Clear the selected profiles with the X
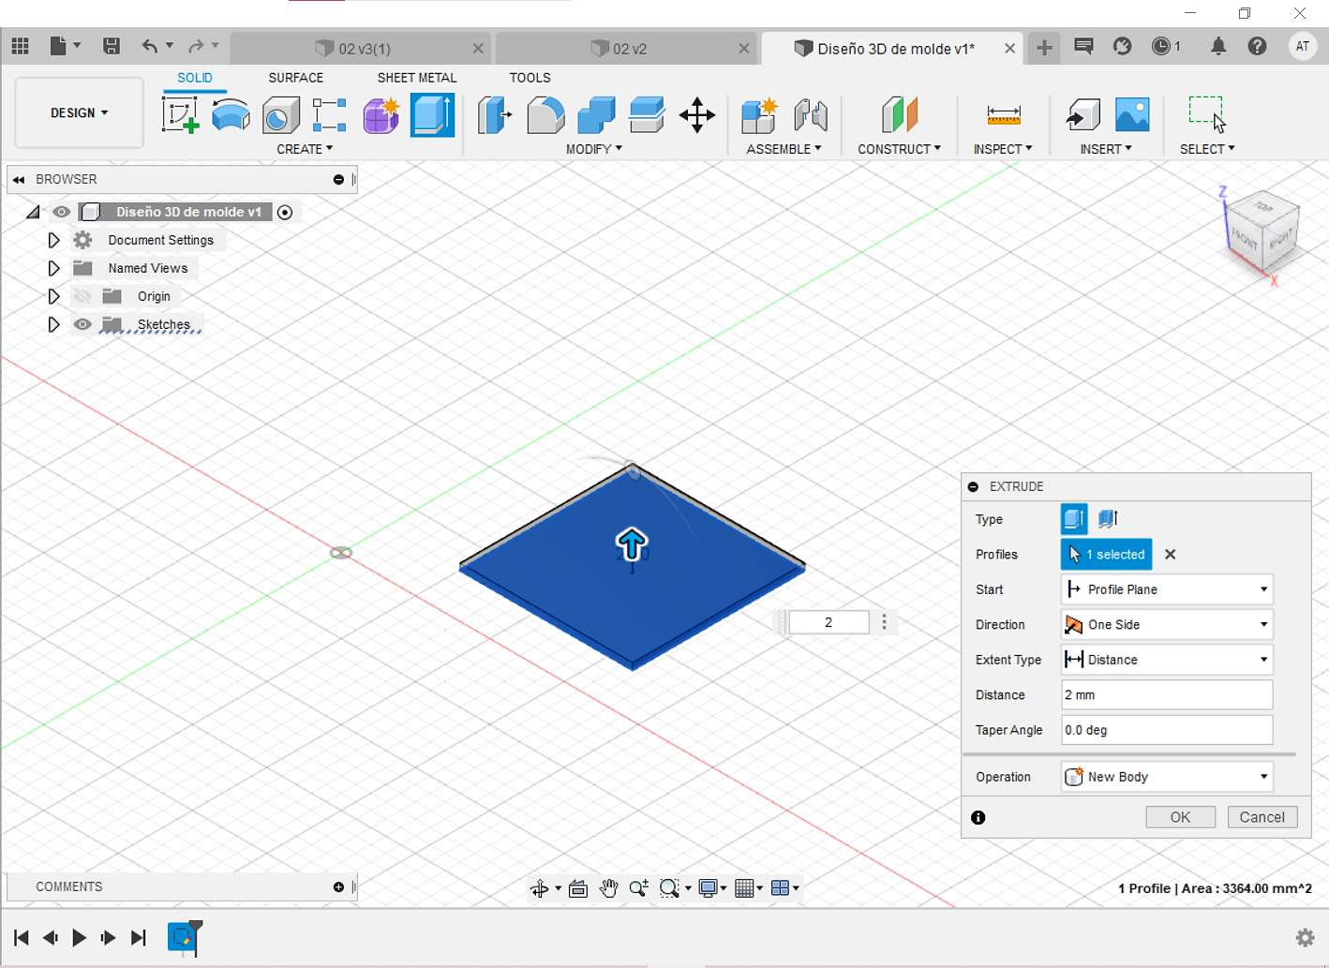Image resolution: width=1329 pixels, height=968 pixels. [x=1170, y=554]
